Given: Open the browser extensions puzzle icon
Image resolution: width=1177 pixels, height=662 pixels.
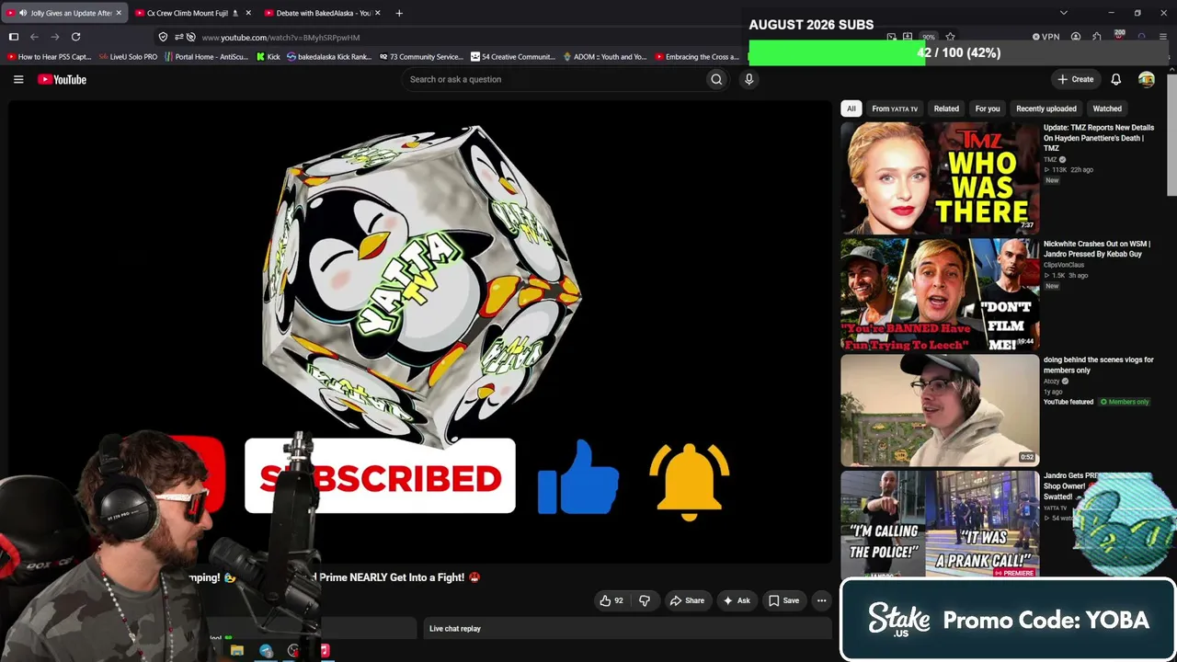Looking at the screenshot, I should pos(1097,37).
